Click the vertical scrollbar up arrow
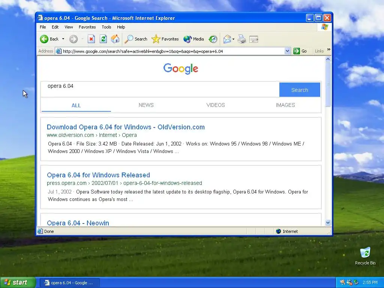Screen dimensions: 384x288 pos(328,59)
